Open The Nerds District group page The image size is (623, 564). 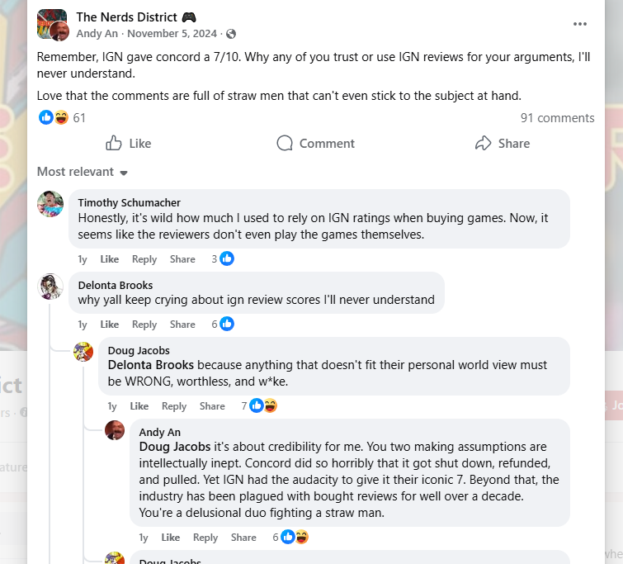click(x=136, y=17)
